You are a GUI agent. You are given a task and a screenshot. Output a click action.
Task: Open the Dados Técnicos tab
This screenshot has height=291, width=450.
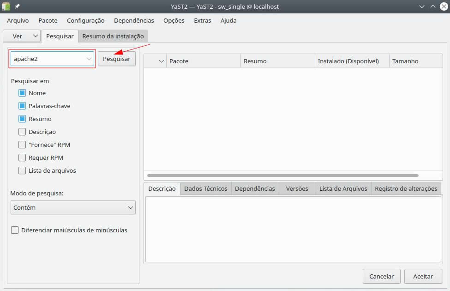coord(206,188)
